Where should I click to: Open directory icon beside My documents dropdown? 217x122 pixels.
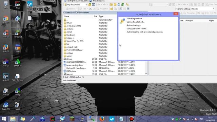[90, 4]
